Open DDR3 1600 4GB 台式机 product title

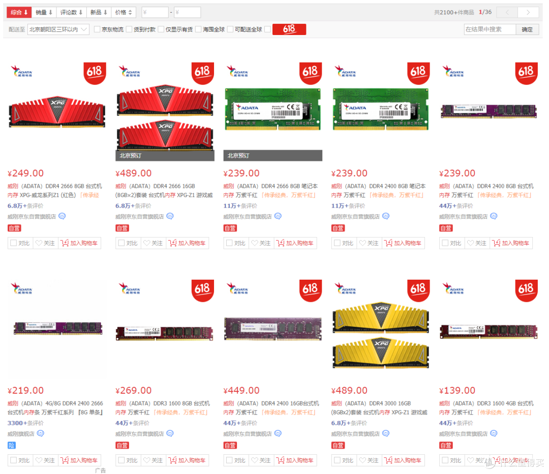[486, 408]
